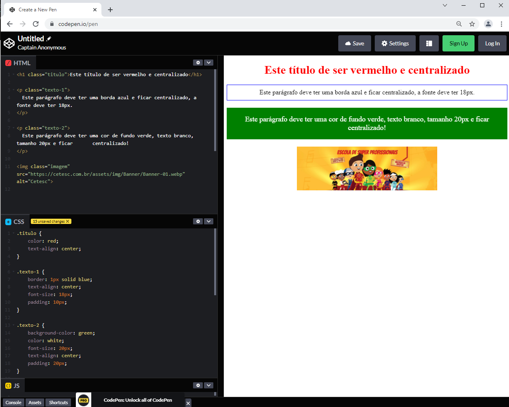Reload the current page
509x407 pixels.
pos(36,24)
